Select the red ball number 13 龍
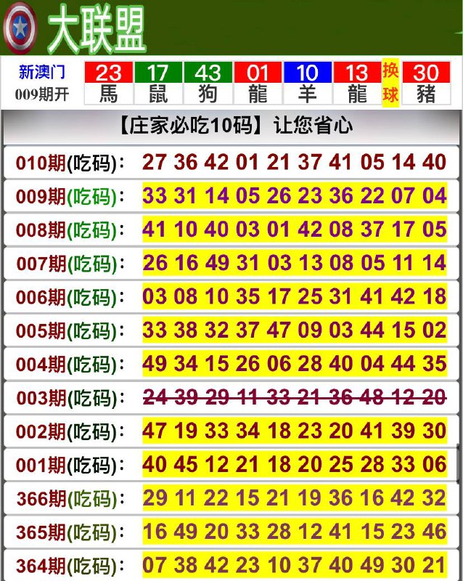The height and width of the screenshot is (581, 463). click(x=357, y=83)
